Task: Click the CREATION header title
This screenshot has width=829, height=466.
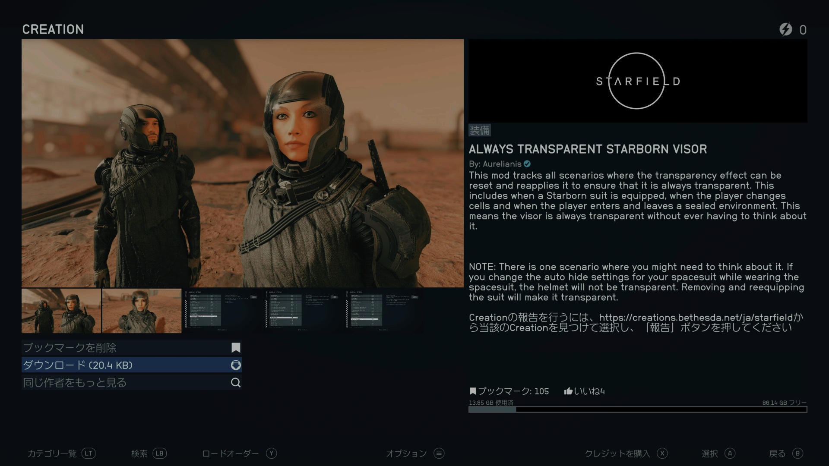Action: click(53, 29)
